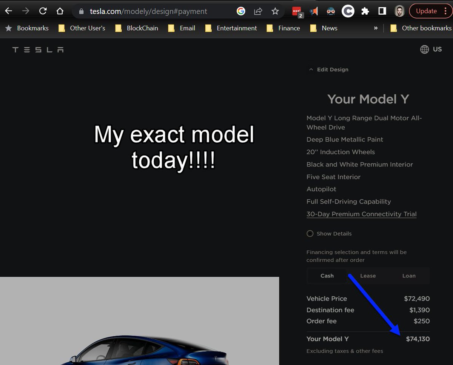The height and width of the screenshot is (365, 453).
Task: Click Full Self-Driving Capability text
Action: tap(349, 202)
